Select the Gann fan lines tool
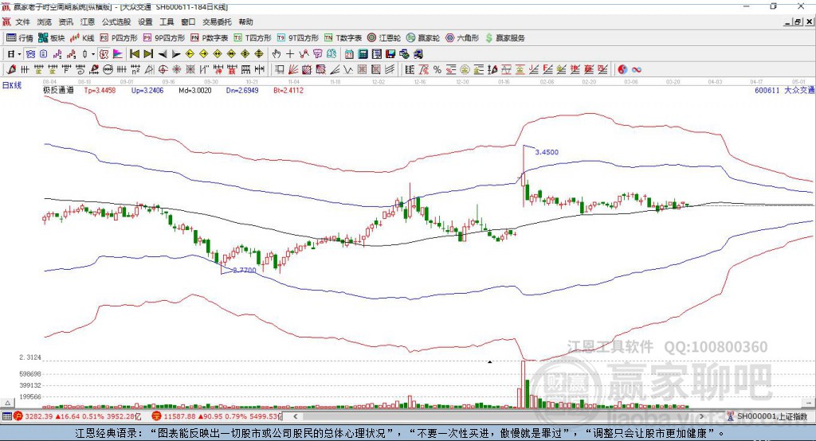This screenshot has height=441, width=816. point(293,69)
